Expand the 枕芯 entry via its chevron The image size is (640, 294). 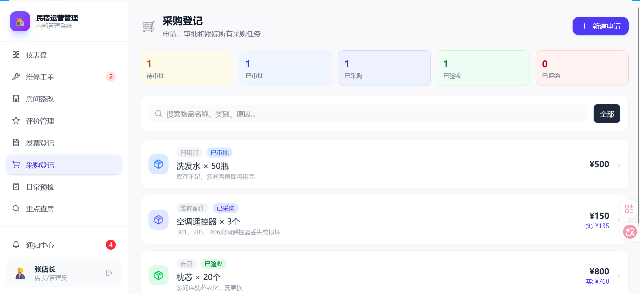click(619, 276)
